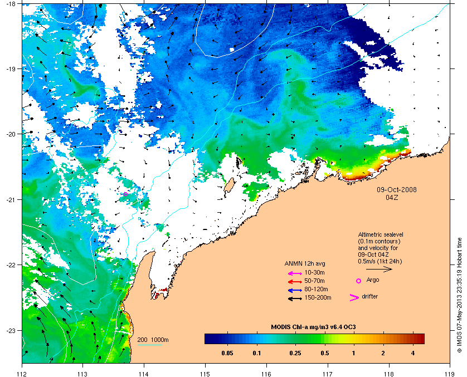
Task: Click the time label 04Z
Action: coord(392,197)
